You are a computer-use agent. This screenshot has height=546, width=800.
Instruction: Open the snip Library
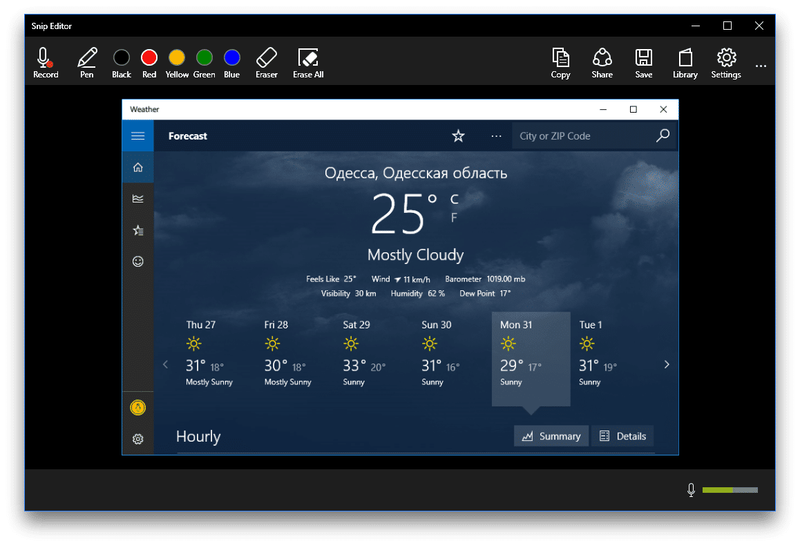pos(685,63)
